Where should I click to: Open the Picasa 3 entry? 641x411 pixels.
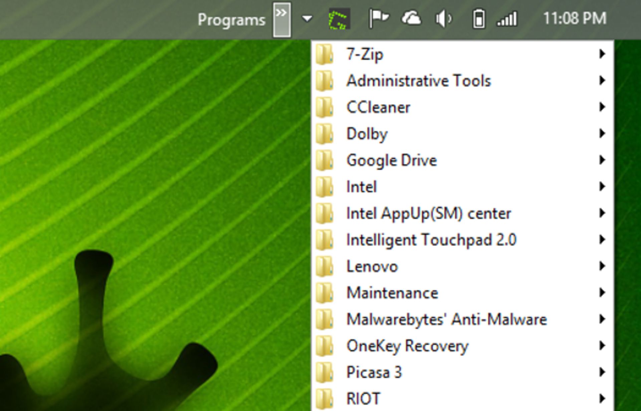pyautogui.click(x=462, y=372)
